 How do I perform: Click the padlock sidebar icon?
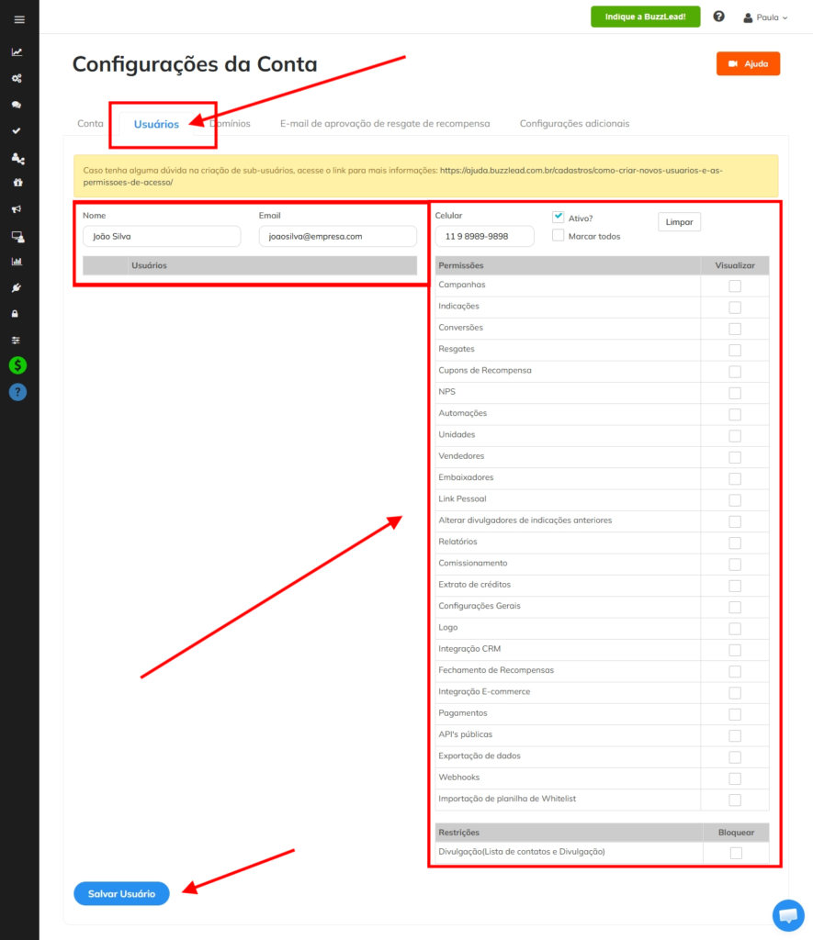point(16,314)
